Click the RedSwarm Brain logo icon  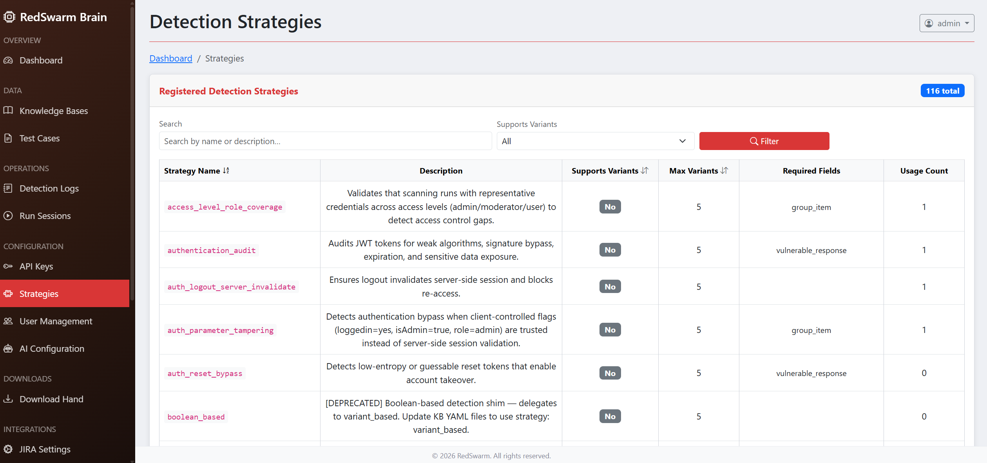(9, 17)
